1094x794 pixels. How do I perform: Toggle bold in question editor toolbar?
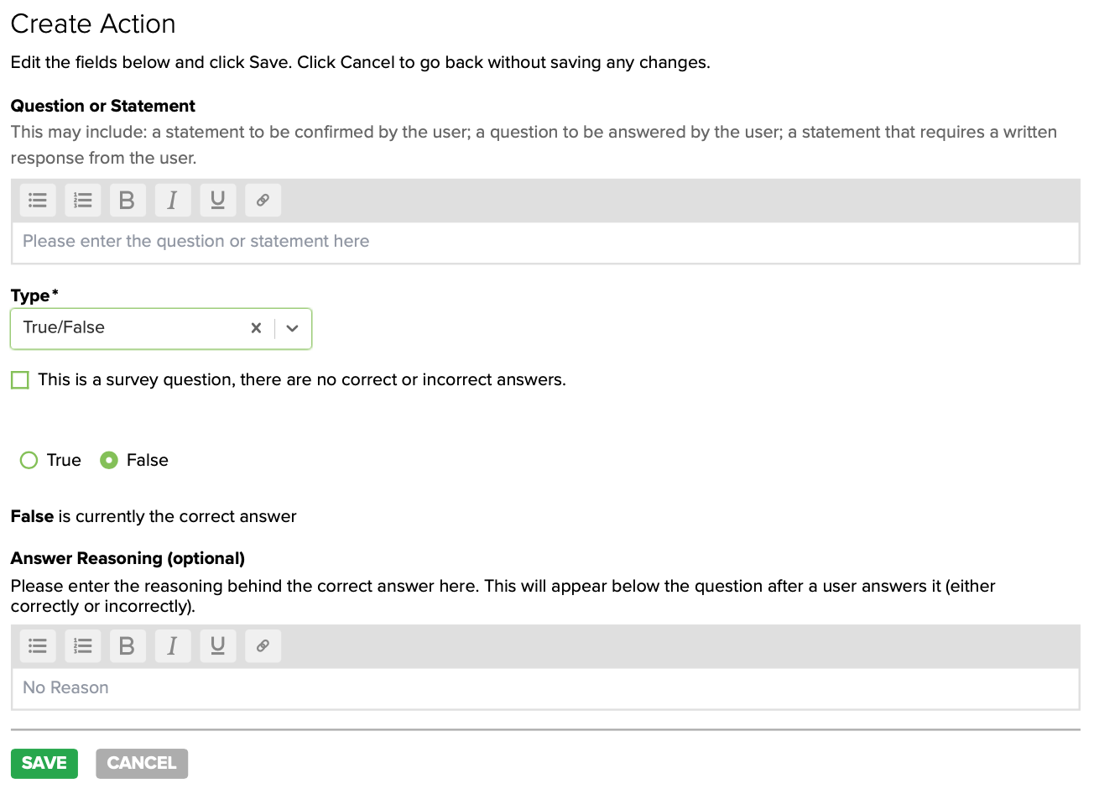[127, 201]
